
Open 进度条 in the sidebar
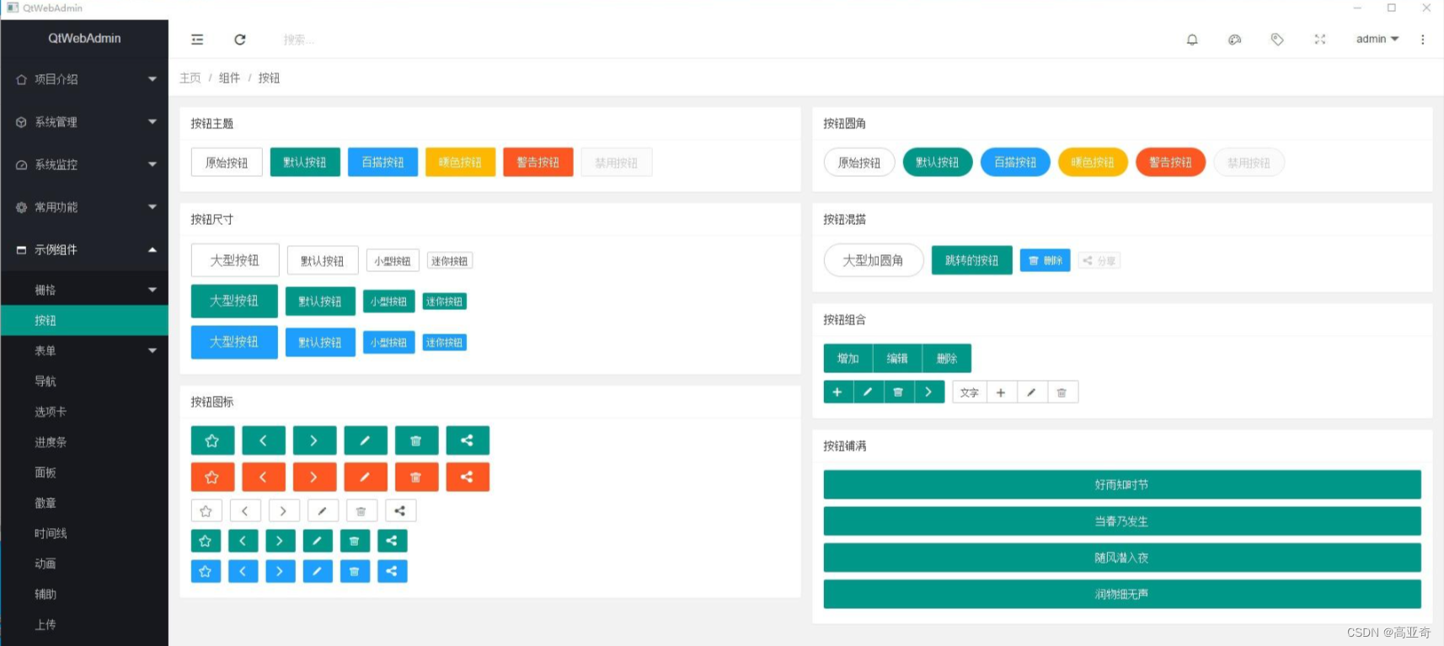click(x=84, y=441)
